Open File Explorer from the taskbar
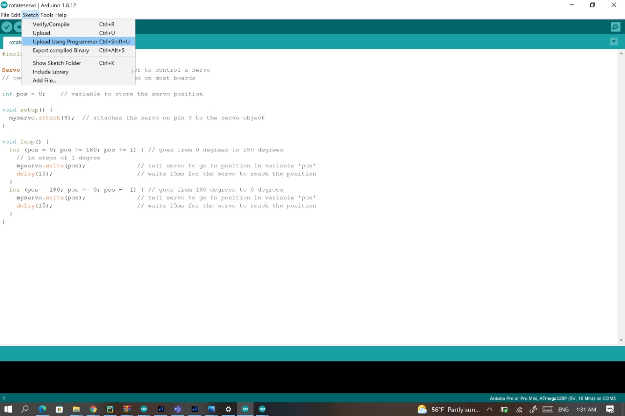This screenshot has height=416, width=625. point(76,409)
